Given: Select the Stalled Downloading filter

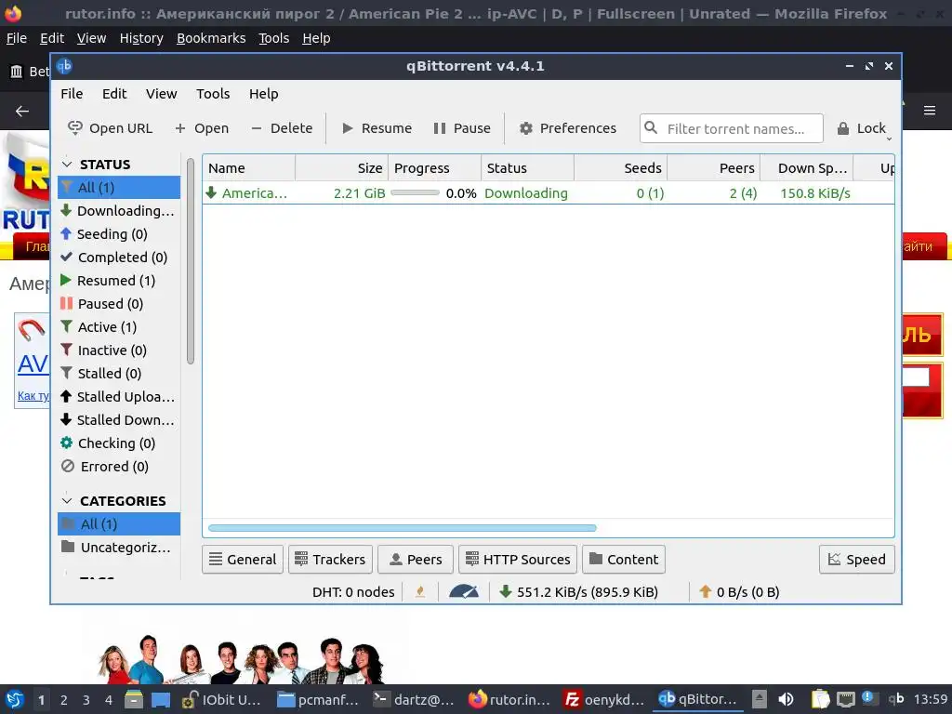Looking at the screenshot, I should 119,420.
